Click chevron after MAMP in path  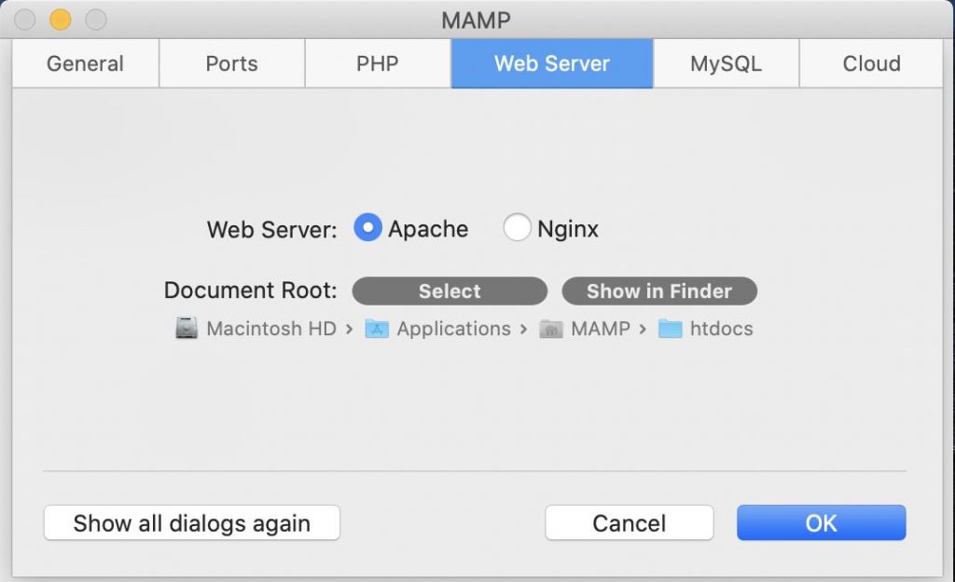coord(643,329)
